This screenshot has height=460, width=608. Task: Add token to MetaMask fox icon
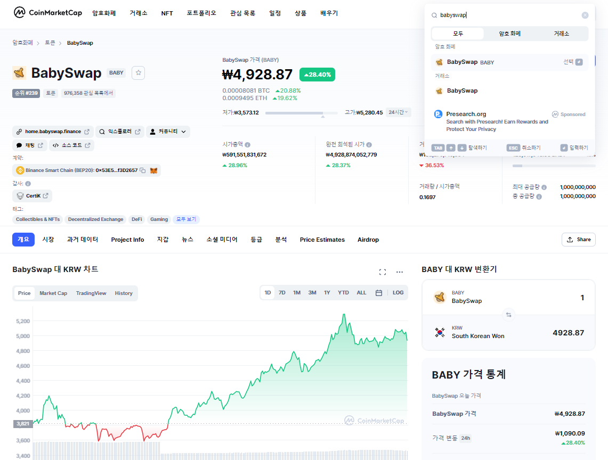pyautogui.click(x=154, y=170)
